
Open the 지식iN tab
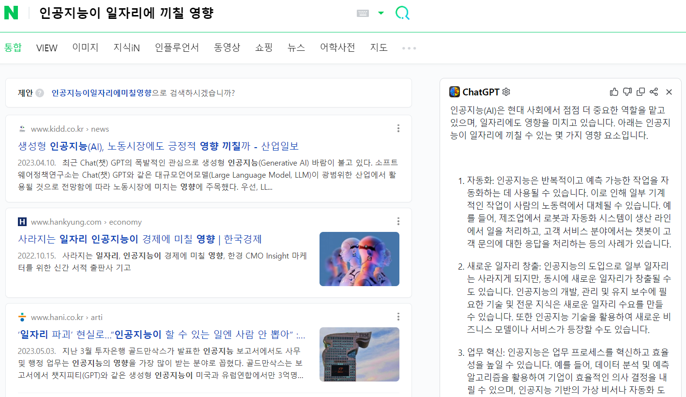click(126, 47)
